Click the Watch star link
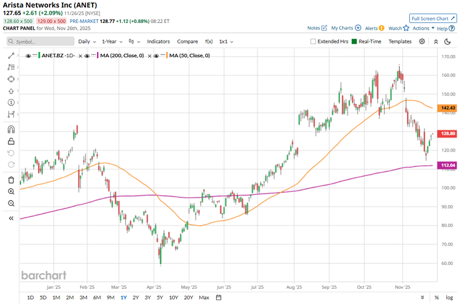Screen dimensions: 461x305 pos(399,28)
